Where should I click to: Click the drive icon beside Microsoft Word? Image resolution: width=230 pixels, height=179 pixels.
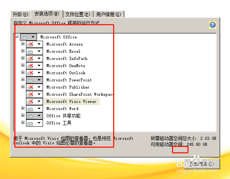tap(30, 109)
